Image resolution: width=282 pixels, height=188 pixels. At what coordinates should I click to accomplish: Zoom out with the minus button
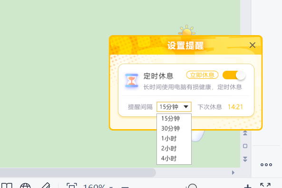(125, 187)
